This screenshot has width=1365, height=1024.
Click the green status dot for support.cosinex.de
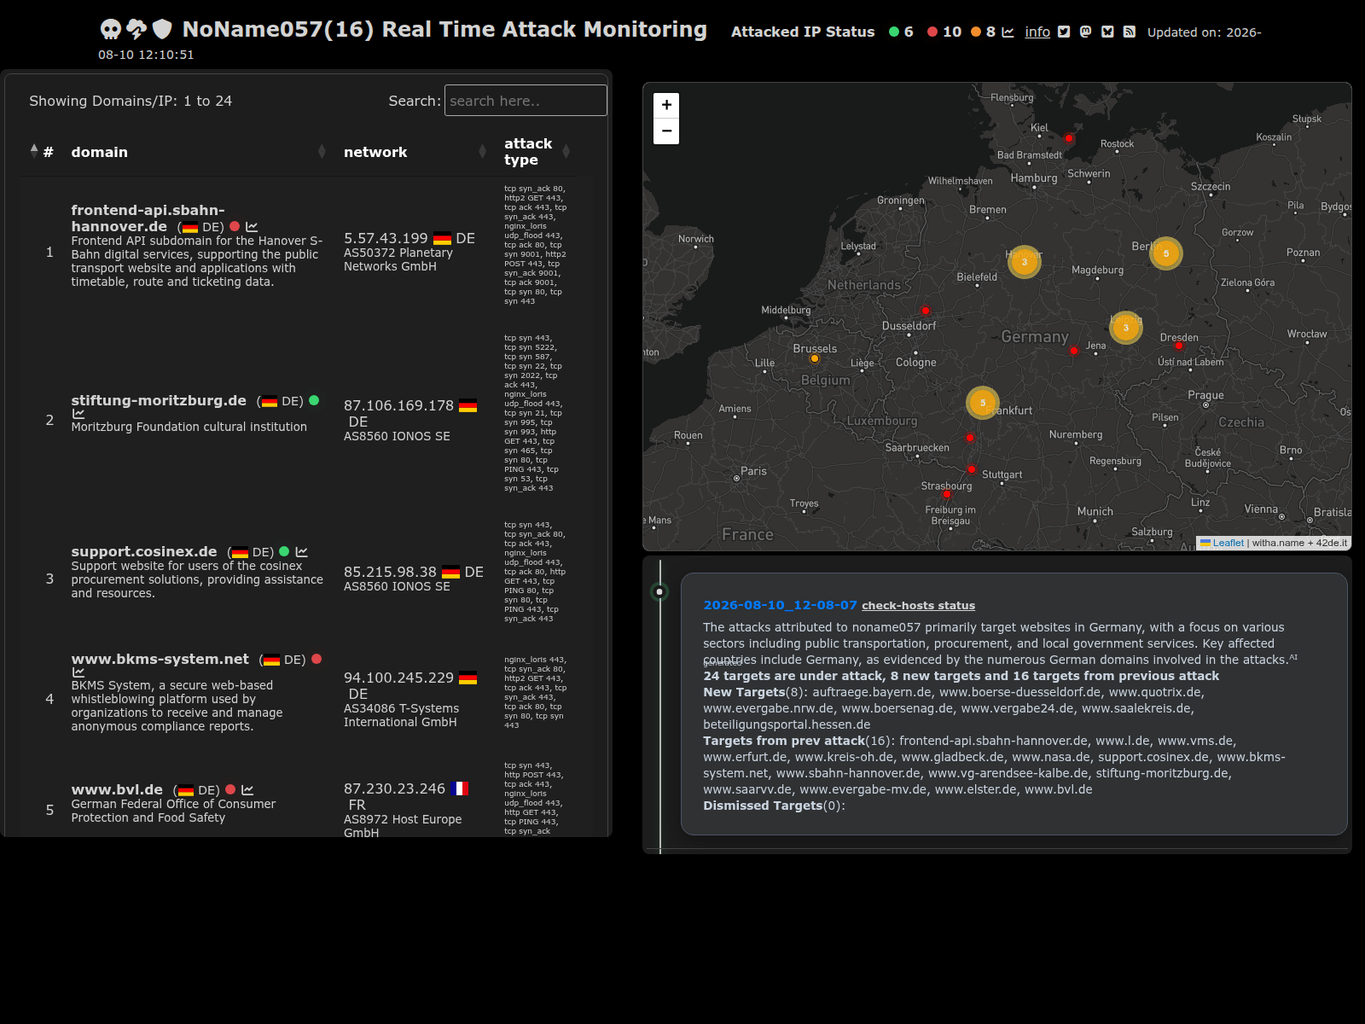[x=284, y=551]
